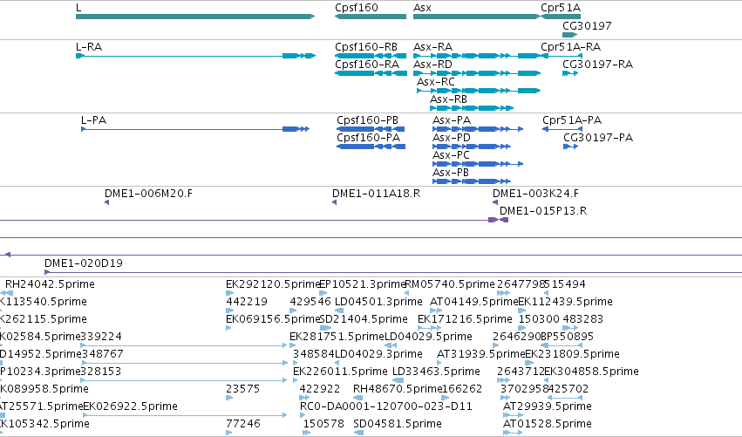Open EST RM05740.5prime
The image size is (742, 437).
tap(450, 284)
